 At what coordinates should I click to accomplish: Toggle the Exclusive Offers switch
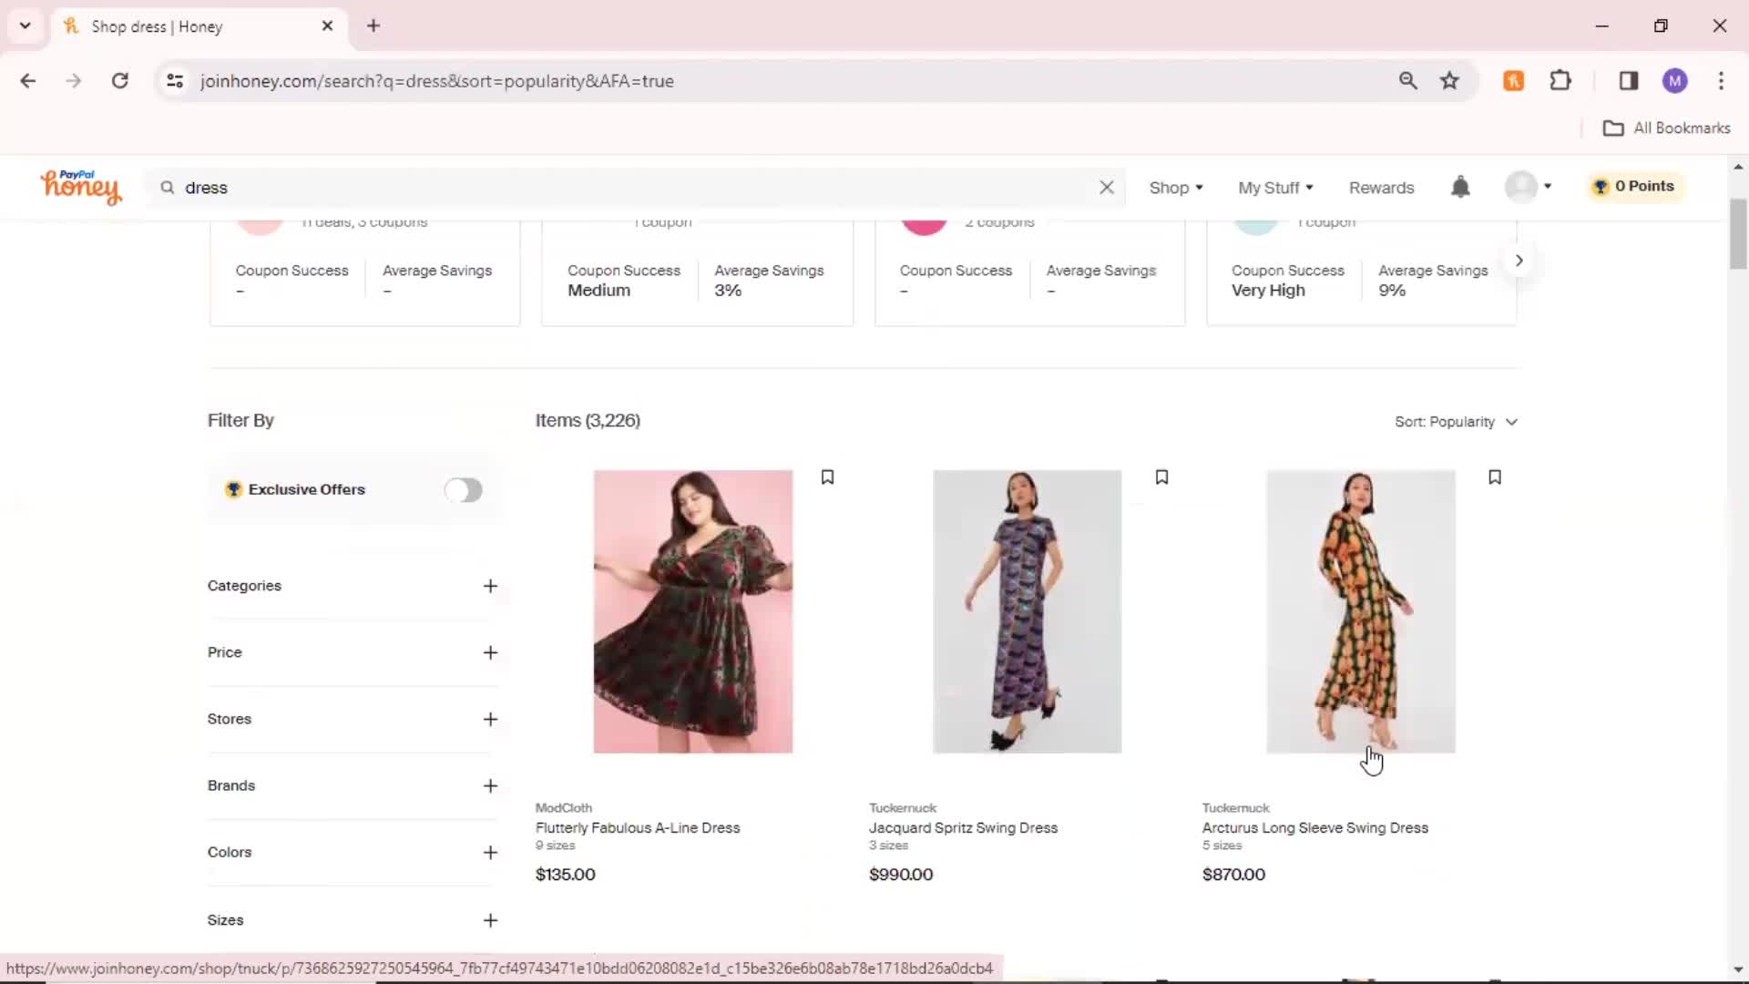tap(463, 490)
